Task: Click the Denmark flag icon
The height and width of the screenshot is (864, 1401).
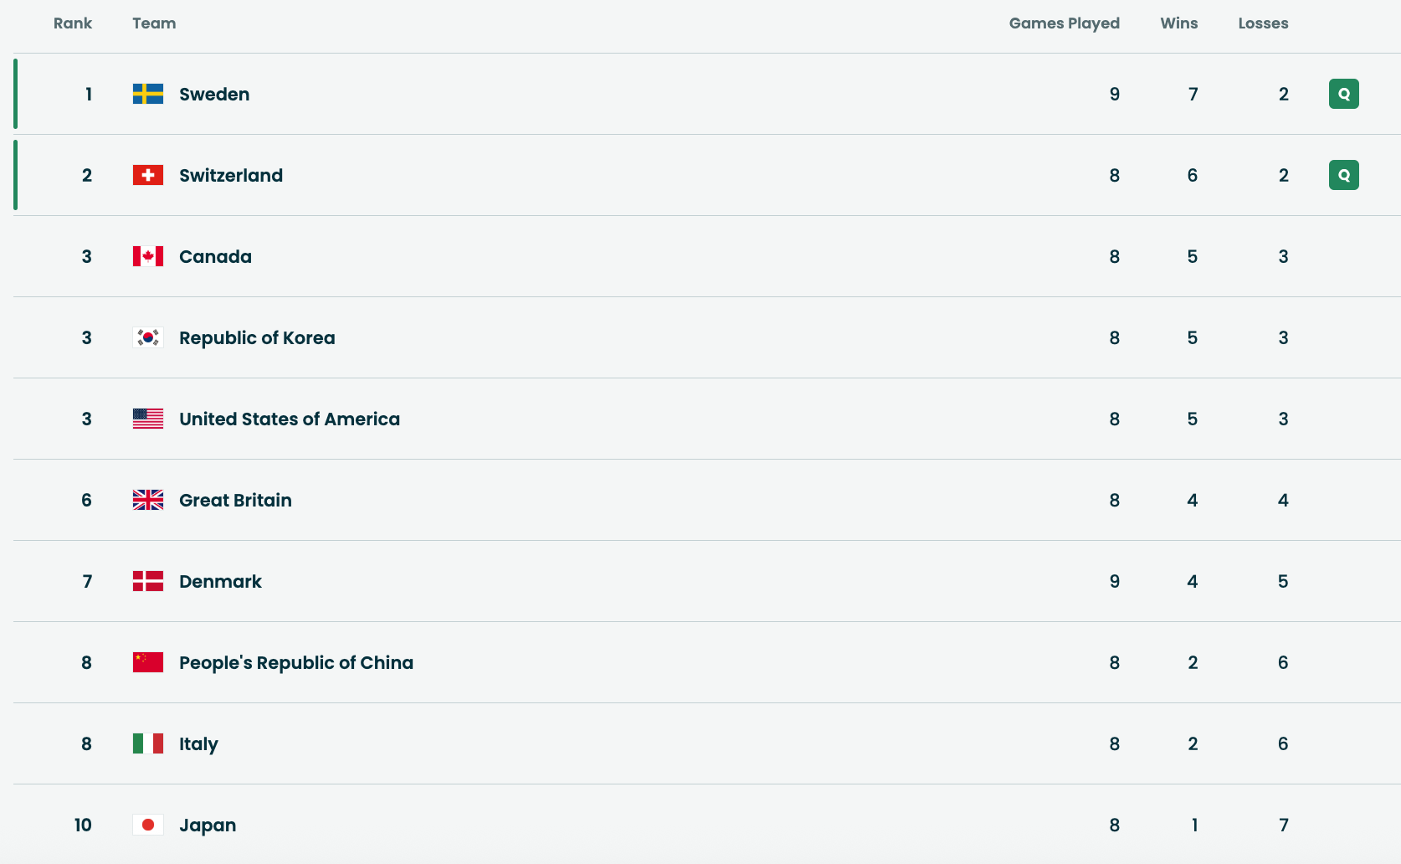Action: tap(148, 581)
